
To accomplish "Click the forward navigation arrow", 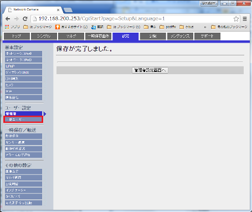I will tap(17, 19).
